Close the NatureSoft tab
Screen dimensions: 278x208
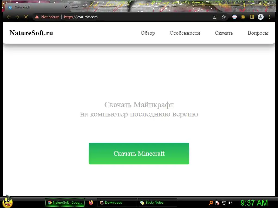[66, 7]
